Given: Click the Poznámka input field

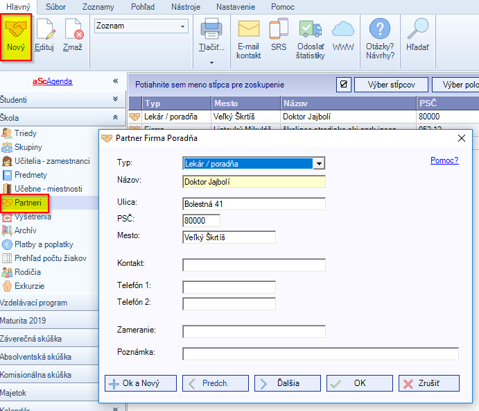Looking at the screenshot, I should click(x=320, y=354).
